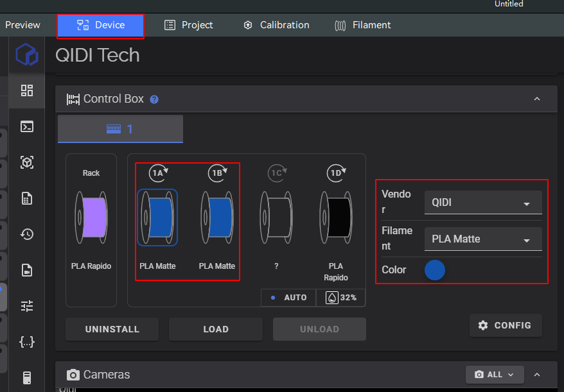Select the 1D PLA Rapido black spool
Viewport: 564px width, 392px height.
335,217
